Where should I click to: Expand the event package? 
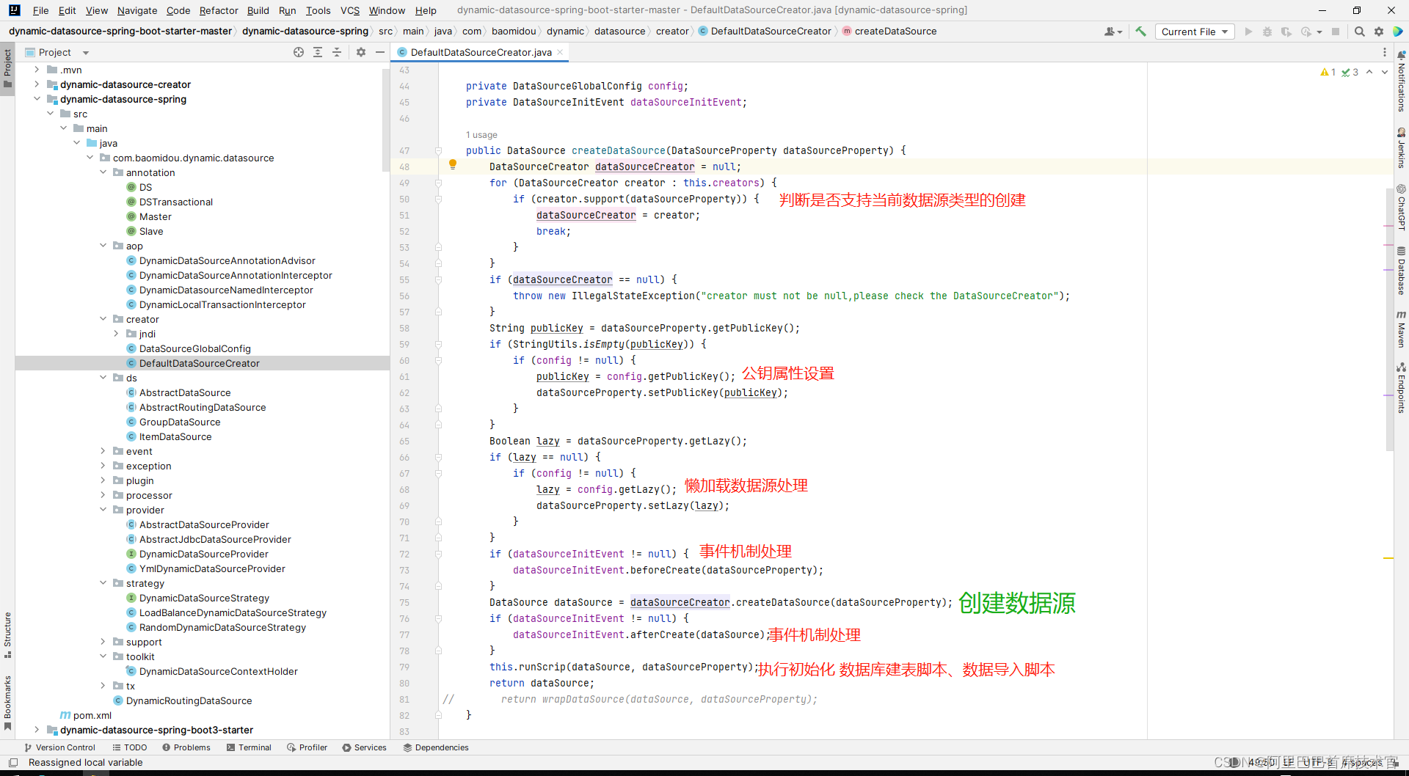[x=103, y=451]
